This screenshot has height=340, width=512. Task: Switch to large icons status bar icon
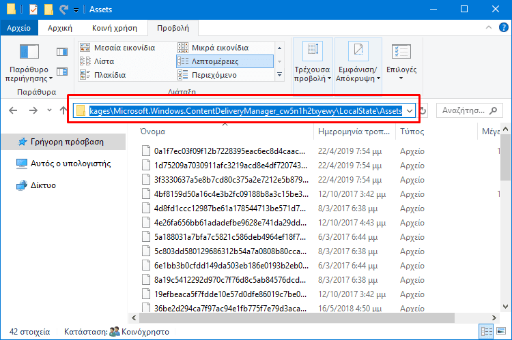point(501,332)
